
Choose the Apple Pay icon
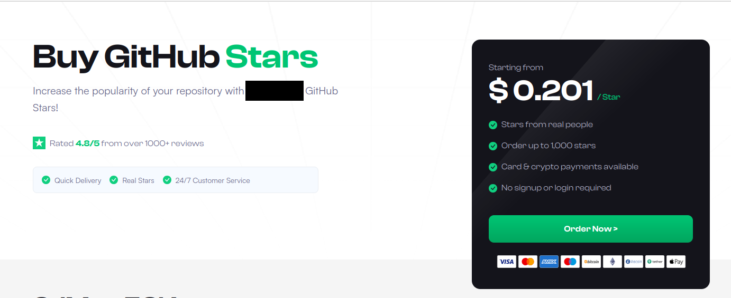[675, 262]
